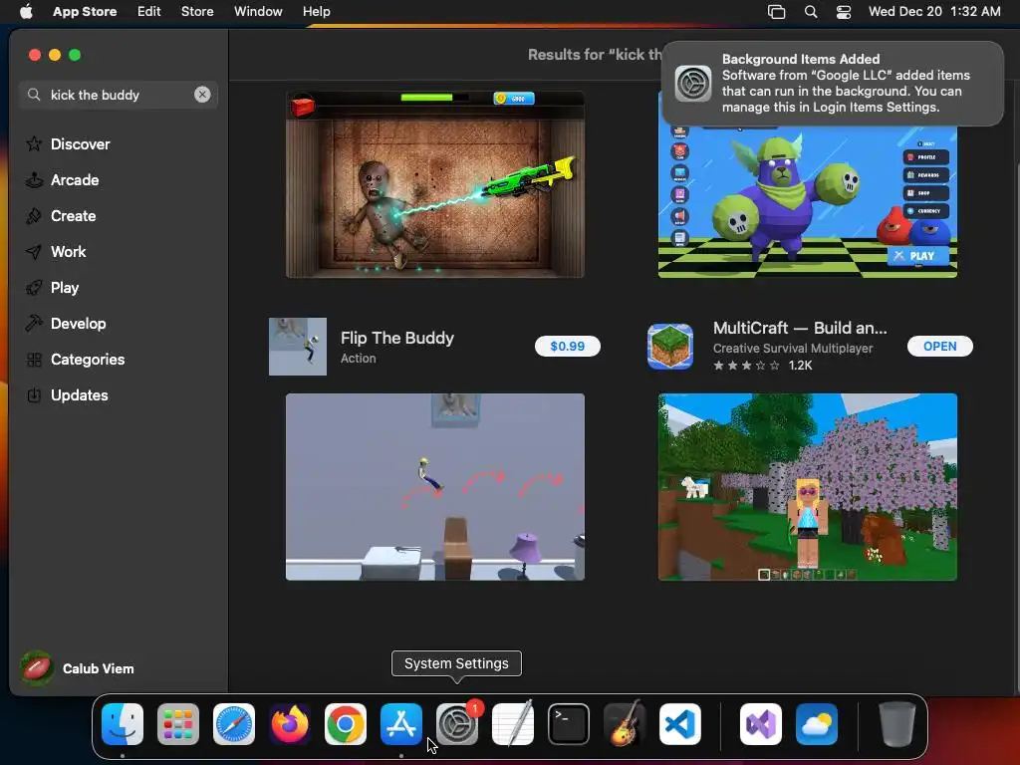
Task: Open the Weather app from Dock
Action: [x=817, y=724]
